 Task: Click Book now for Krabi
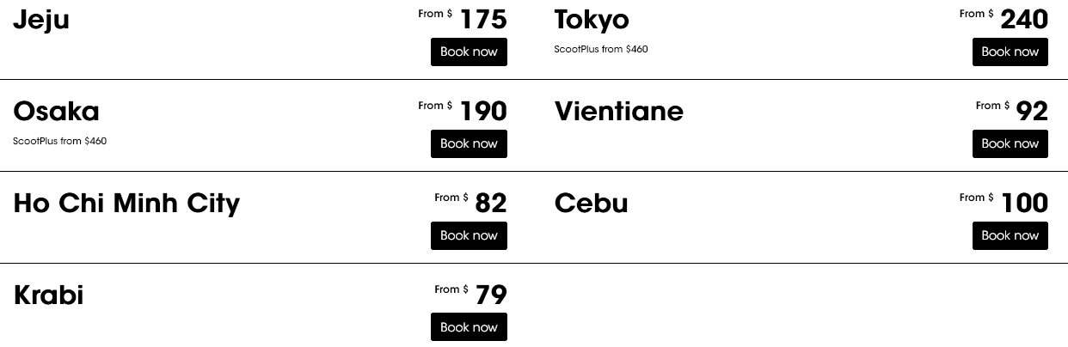tap(469, 327)
